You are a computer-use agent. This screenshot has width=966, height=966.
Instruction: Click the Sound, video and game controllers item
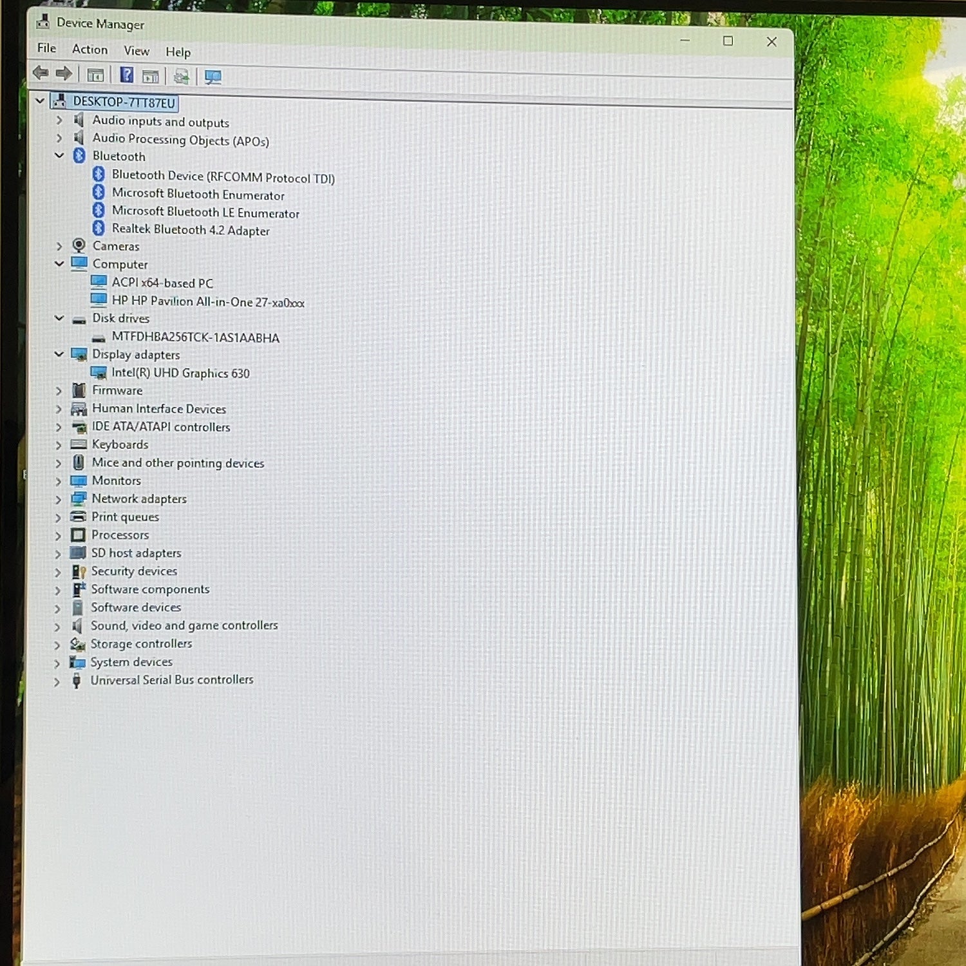(x=184, y=625)
